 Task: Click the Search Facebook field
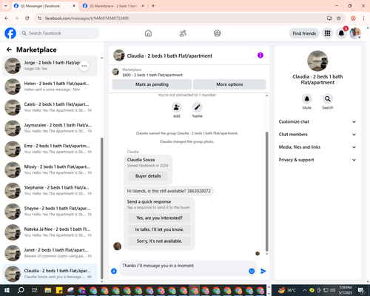coord(59,33)
